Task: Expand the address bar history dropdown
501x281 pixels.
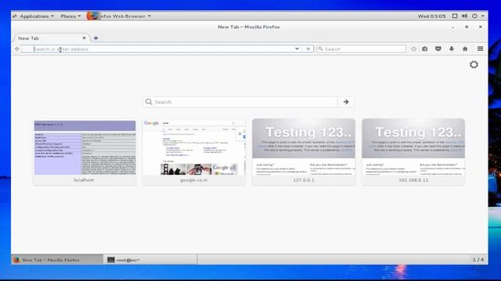Action: (297, 48)
